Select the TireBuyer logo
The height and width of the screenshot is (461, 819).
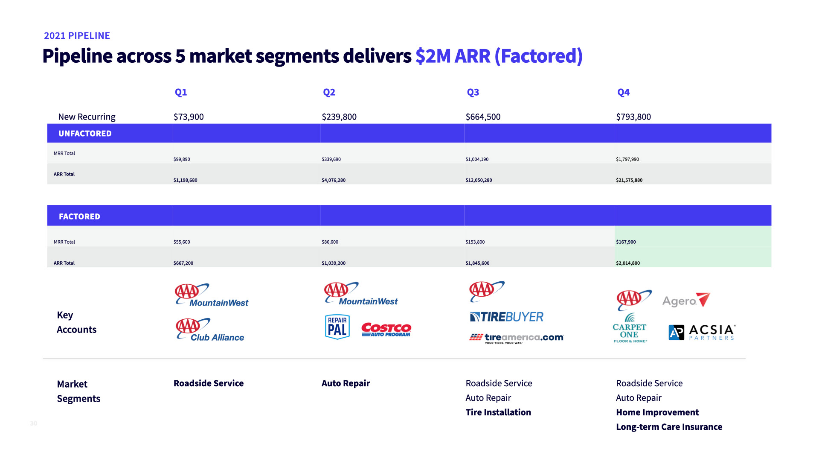(x=506, y=317)
